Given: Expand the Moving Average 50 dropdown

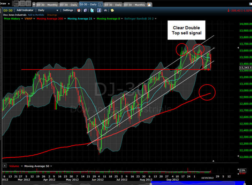Looking at the screenshot, I should click(x=51, y=166).
